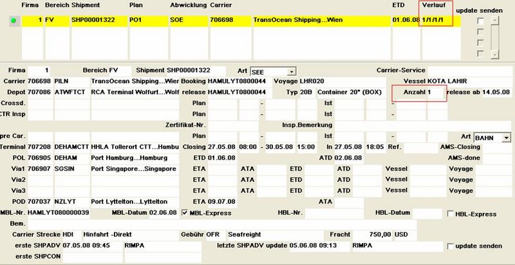Tick the fourth update senden checkbox
The height and width of the screenshot is (265, 515).
480,53
